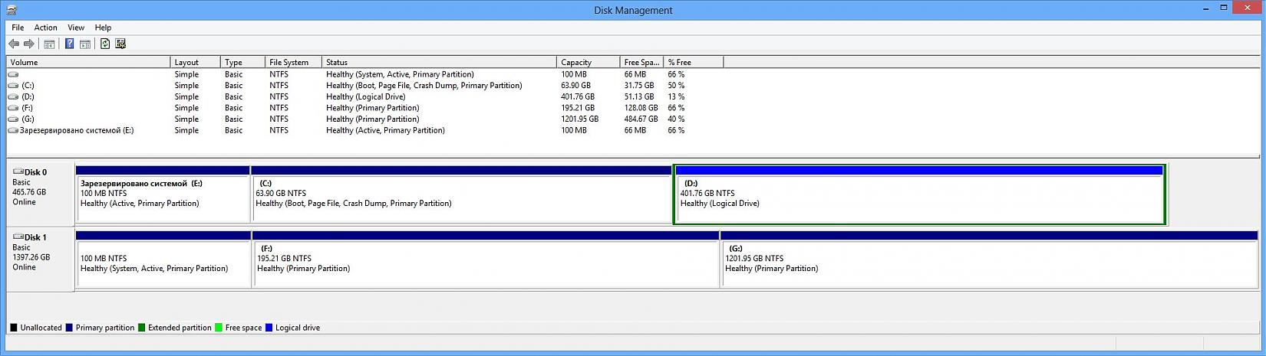The height and width of the screenshot is (356, 1266).
Task: Select the (D:) logical drive on Disk 0
Action: (918, 199)
